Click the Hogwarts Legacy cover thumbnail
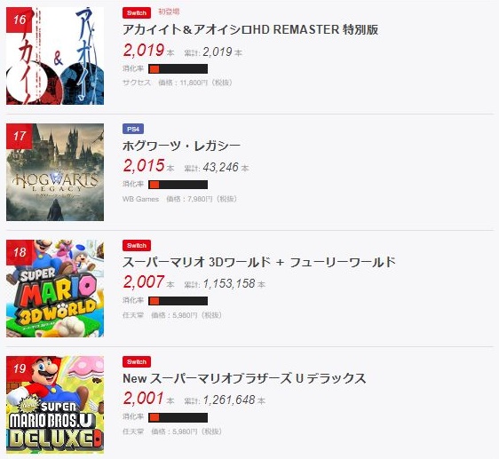This screenshot has width=499, height=459. pyautogui.click(x=55, y=172)
